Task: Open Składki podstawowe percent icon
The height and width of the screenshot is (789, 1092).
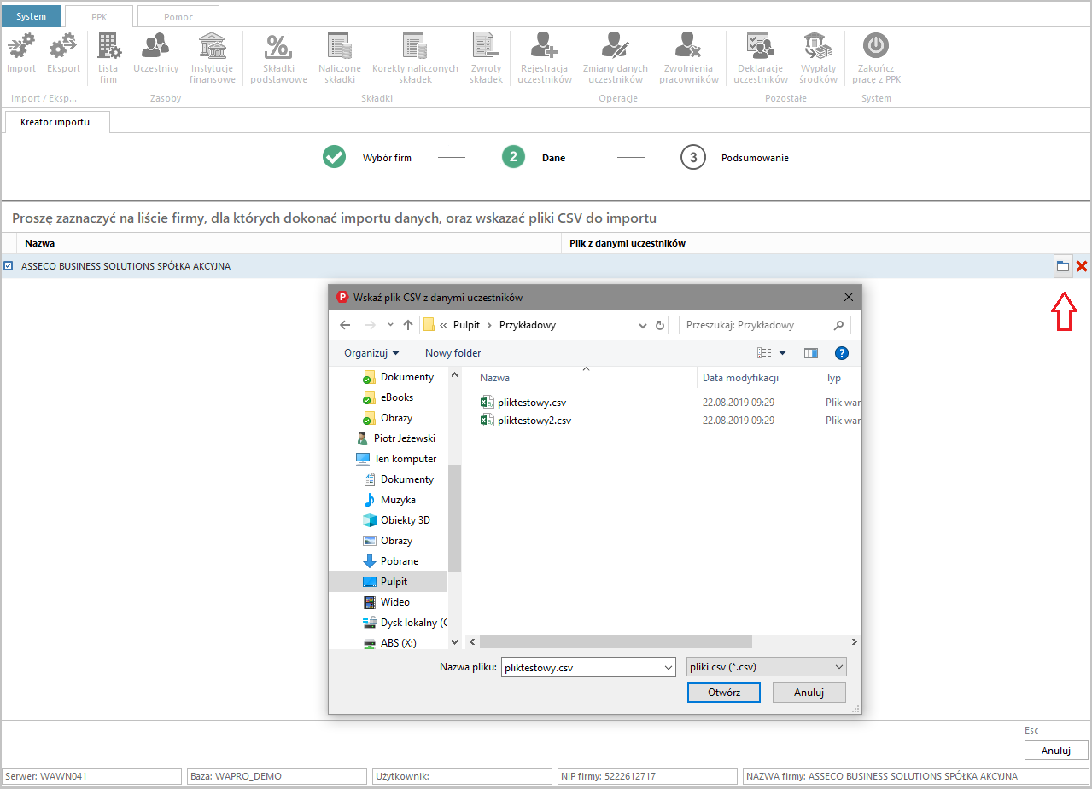Action: click(x=278, y=58)
